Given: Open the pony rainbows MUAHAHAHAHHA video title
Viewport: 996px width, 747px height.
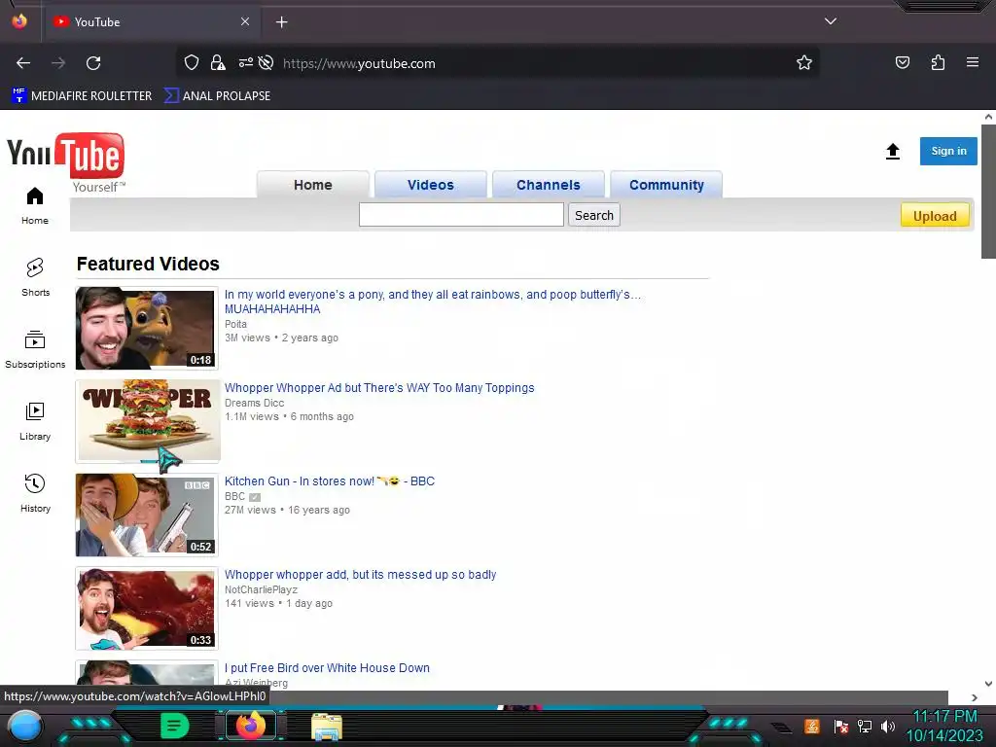Looking at the screenshot, I should (x=433, y=302).
